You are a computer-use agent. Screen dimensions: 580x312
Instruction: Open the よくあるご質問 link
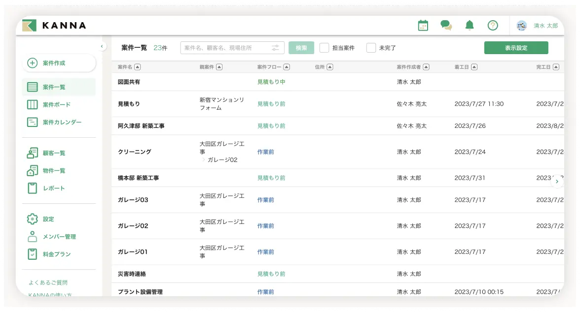(48, 282)
